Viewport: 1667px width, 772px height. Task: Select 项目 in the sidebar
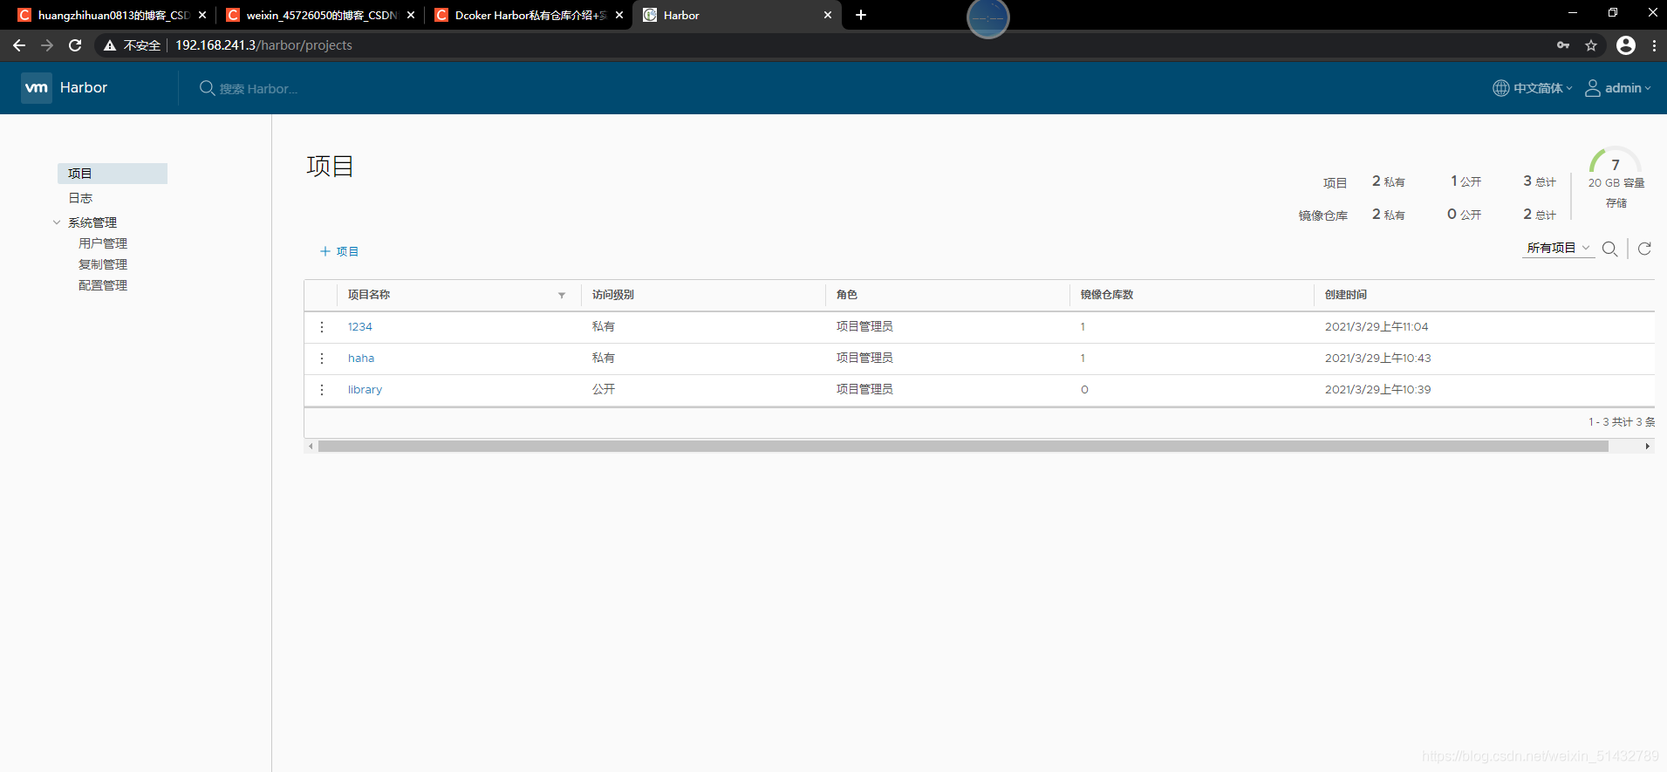click(x=113, y=174)
